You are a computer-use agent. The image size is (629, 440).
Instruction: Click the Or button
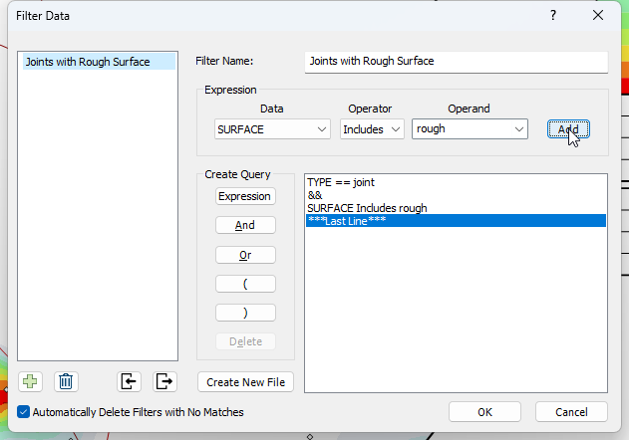(x=245, y=255)
